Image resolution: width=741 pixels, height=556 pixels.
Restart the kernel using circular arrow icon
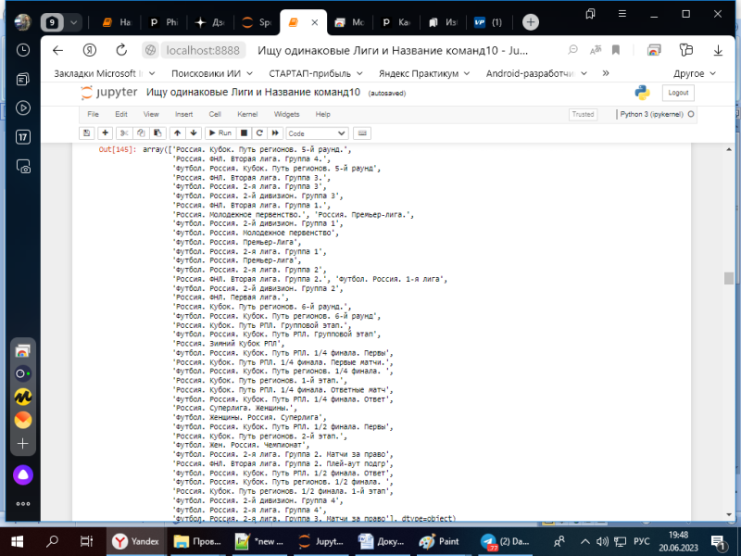[x=259, y=133]
